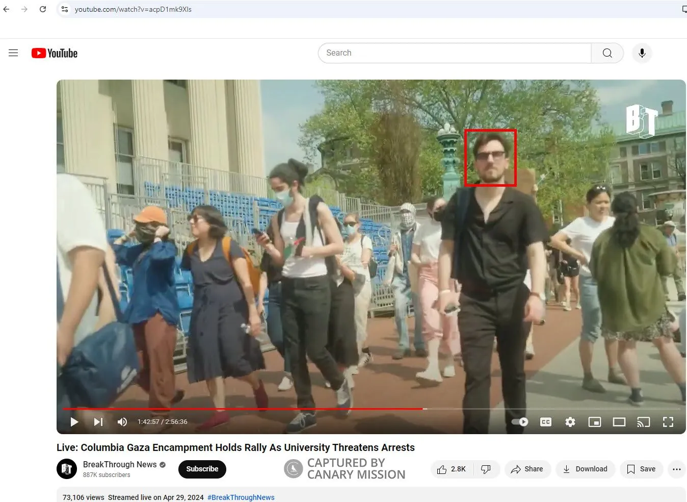Switch to theater mode
Viewport: 687px width, 502px height.
click(x=619, y=422)
